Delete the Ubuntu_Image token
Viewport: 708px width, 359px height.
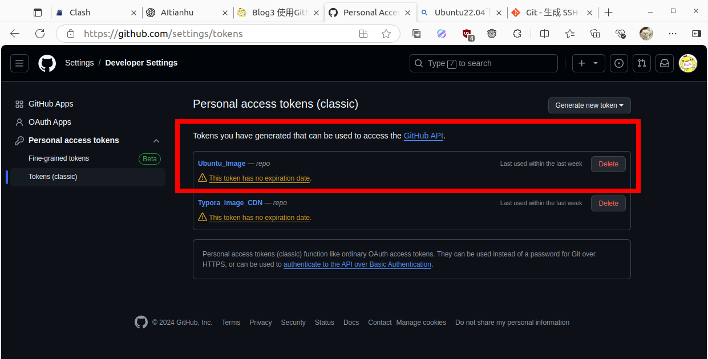[608, 164]
